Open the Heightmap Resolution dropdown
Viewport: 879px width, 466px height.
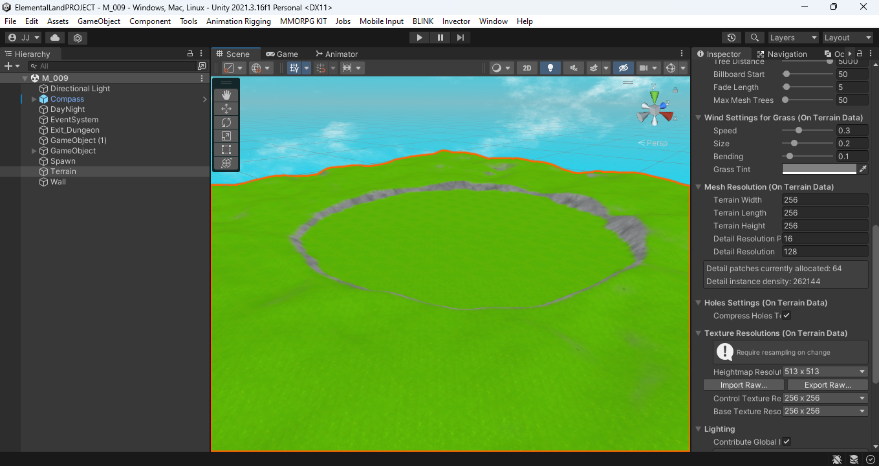pos(825,371)
